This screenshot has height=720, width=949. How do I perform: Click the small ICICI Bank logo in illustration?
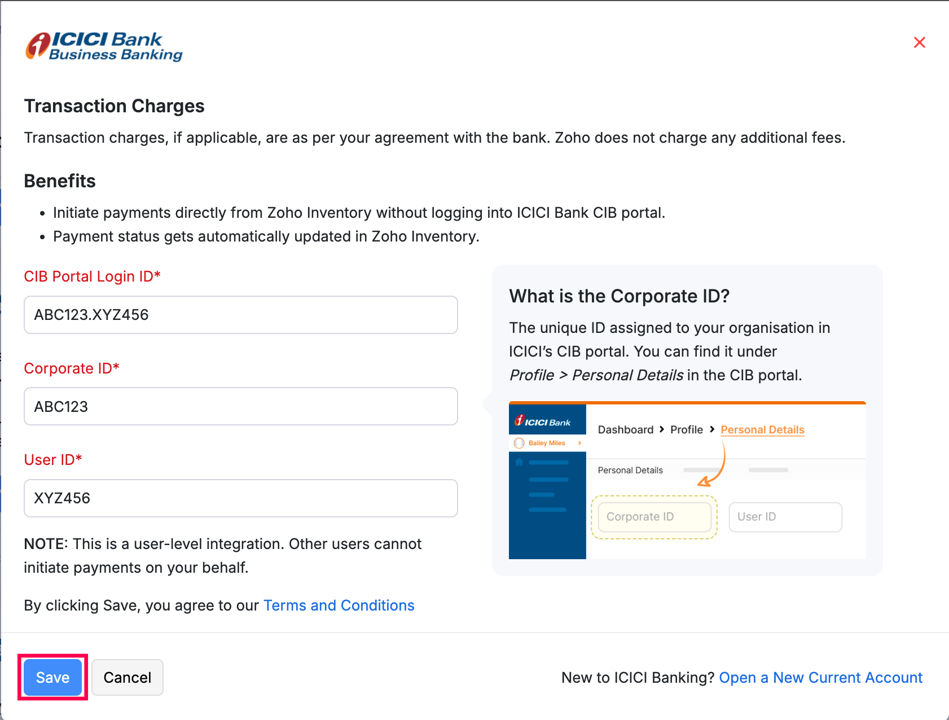(543, 422)
